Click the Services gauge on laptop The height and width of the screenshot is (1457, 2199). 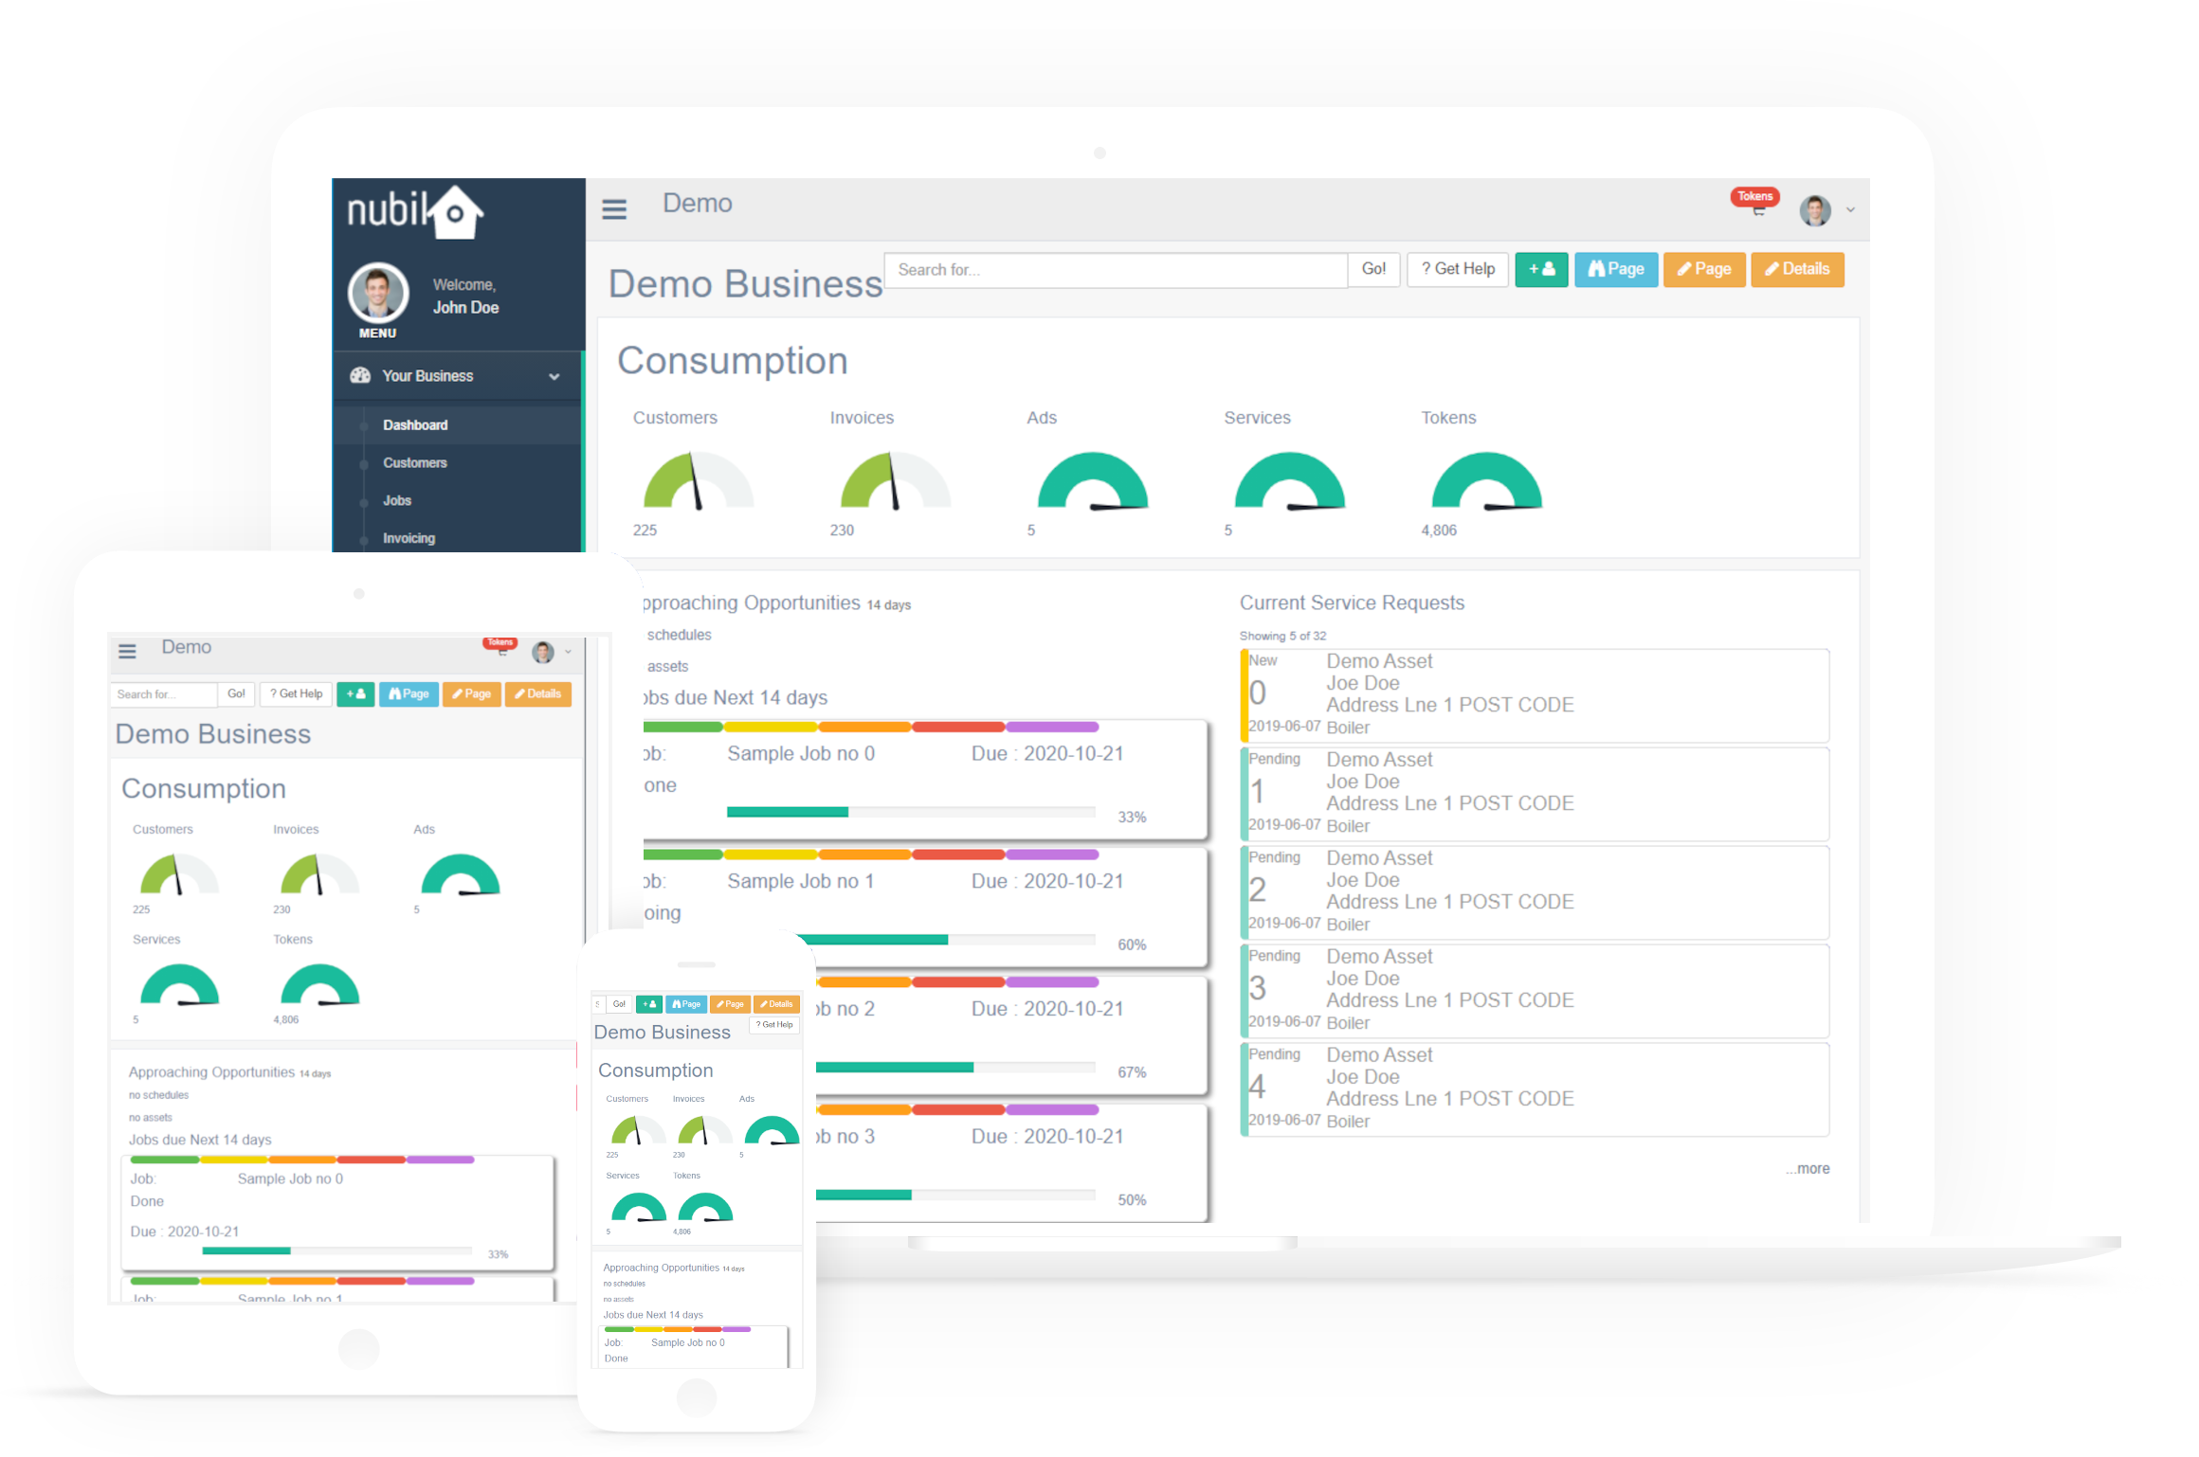[1290, 481]
